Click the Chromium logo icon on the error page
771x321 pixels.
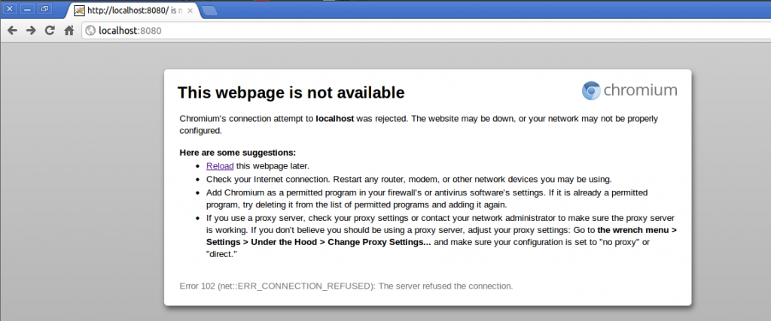(x=591, y=91)
